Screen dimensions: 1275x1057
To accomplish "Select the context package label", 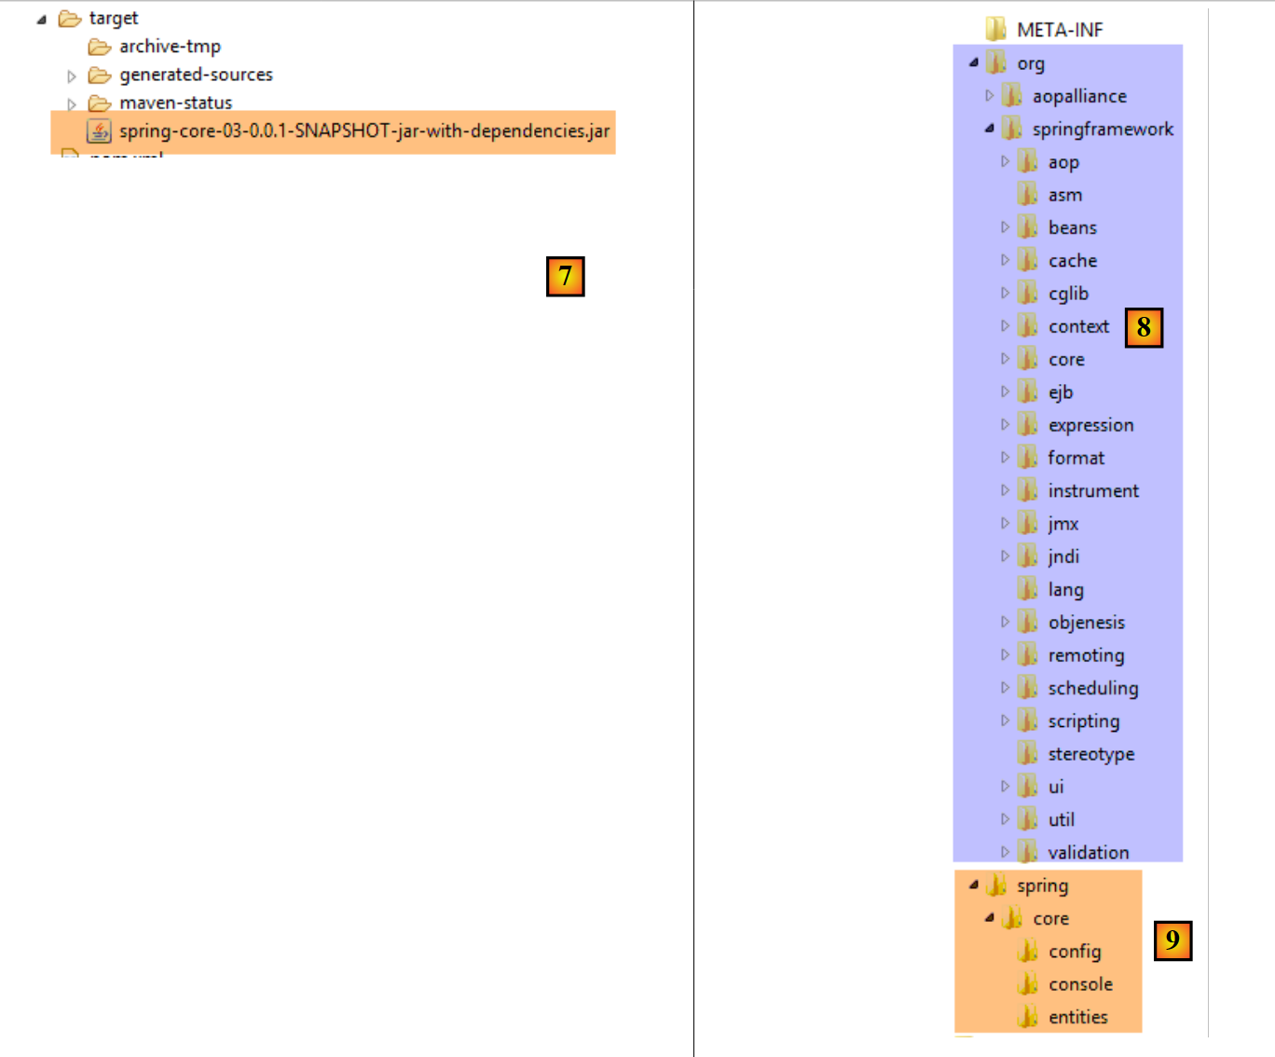I will point(1078,326).
